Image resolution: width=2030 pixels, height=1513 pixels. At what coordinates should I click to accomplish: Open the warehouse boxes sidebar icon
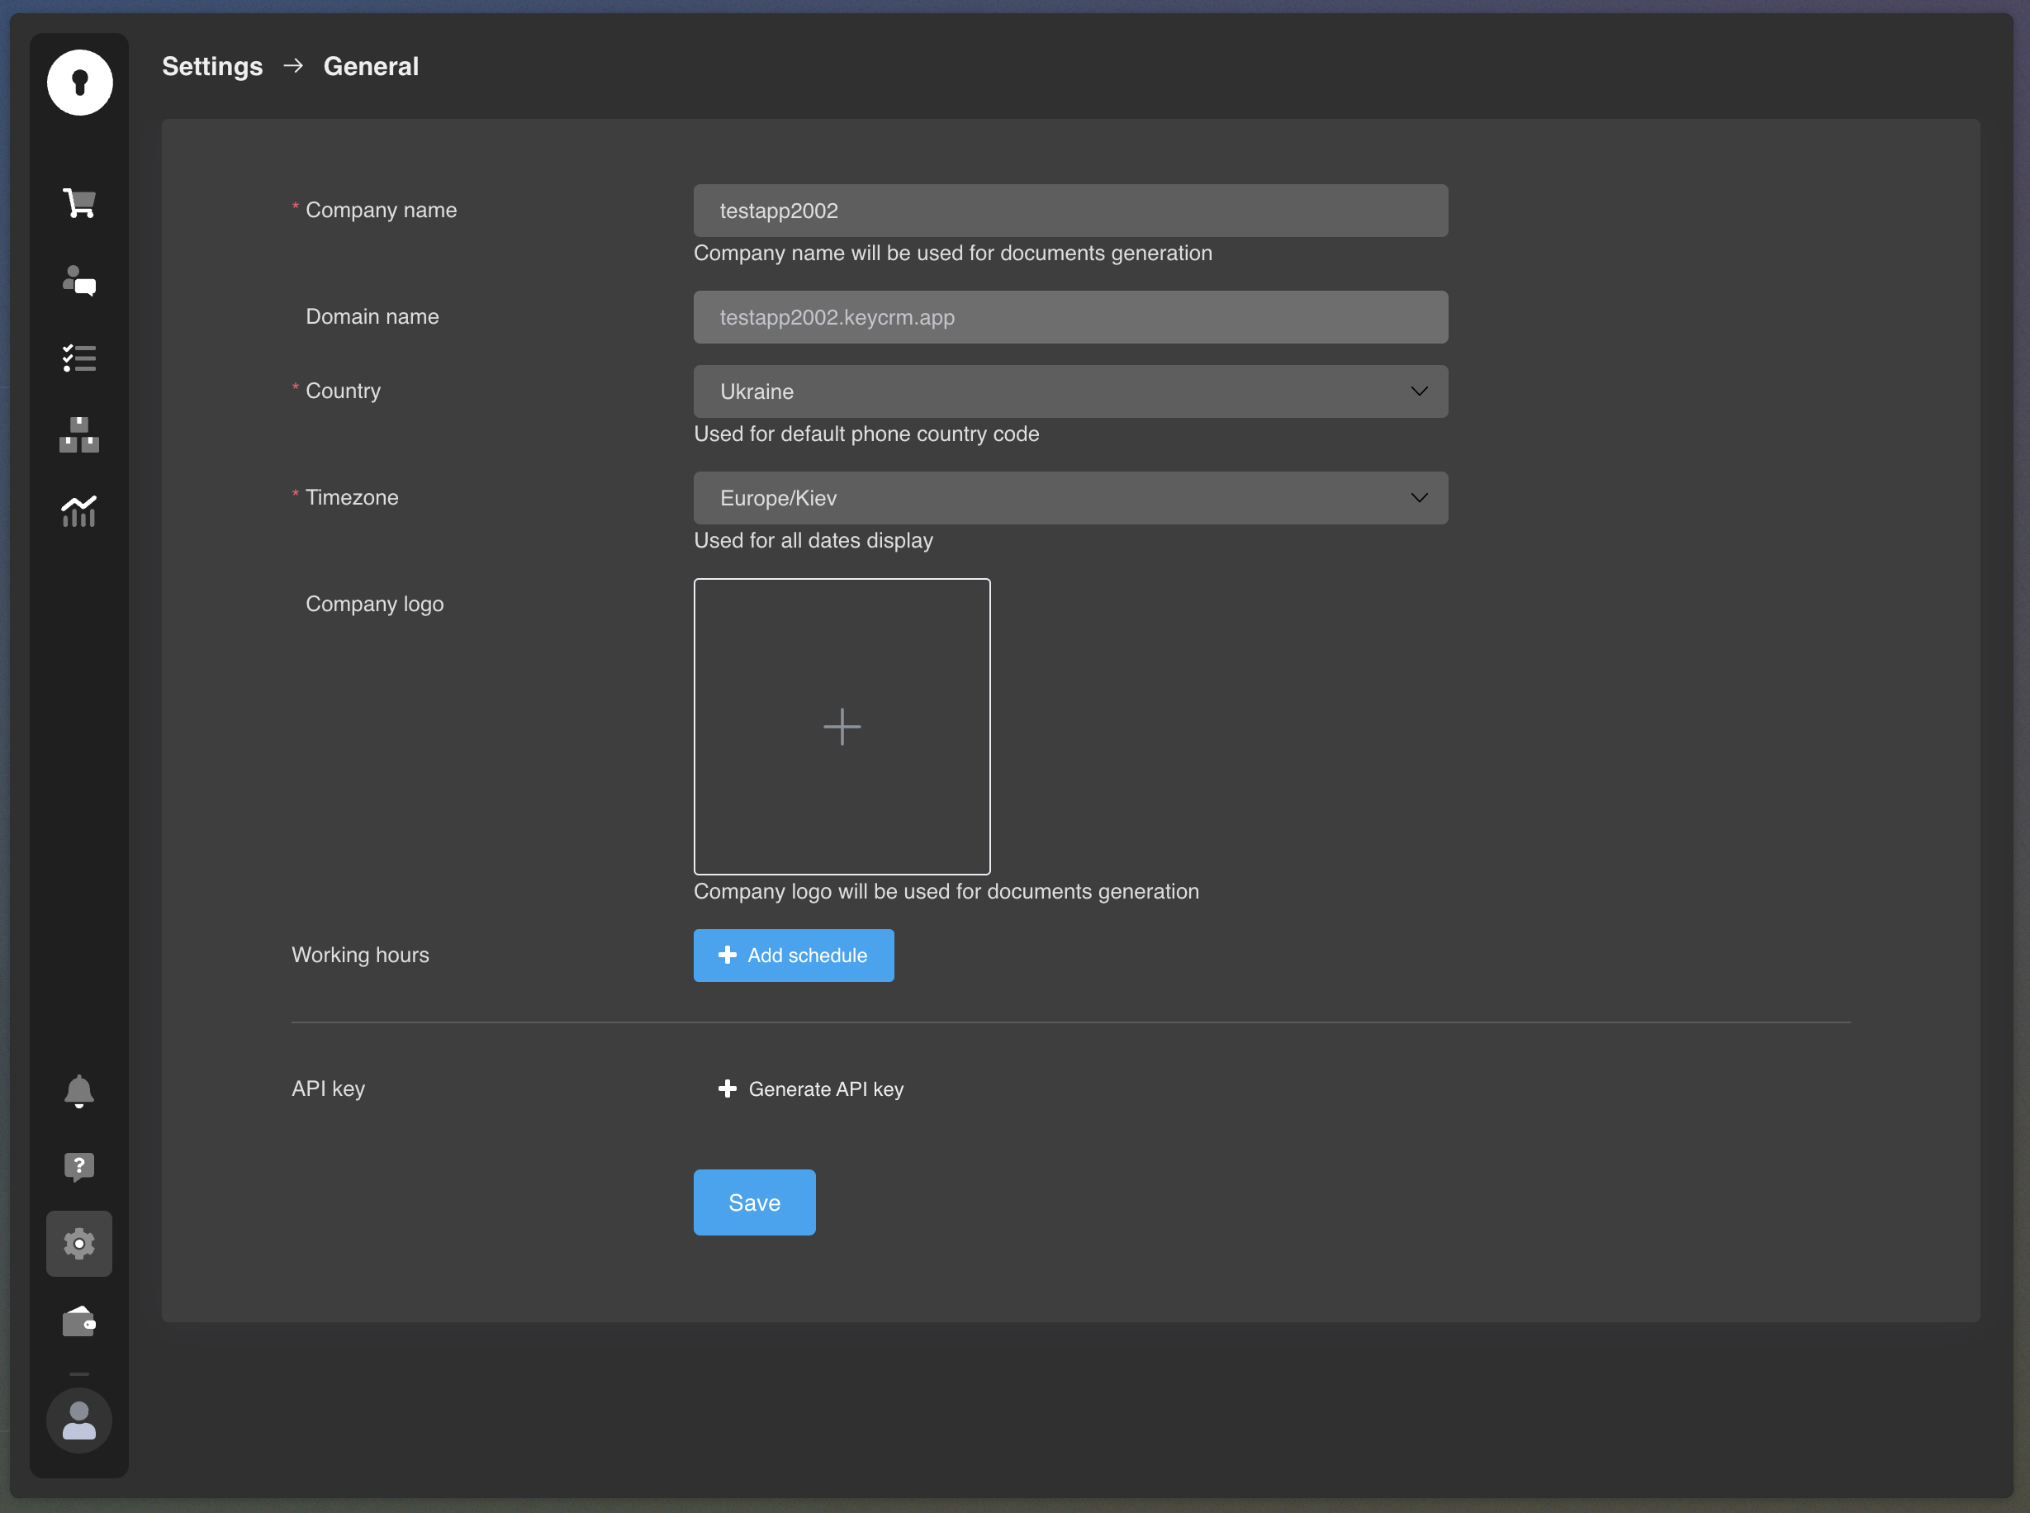pyautogui.click(x=78, y=434)
